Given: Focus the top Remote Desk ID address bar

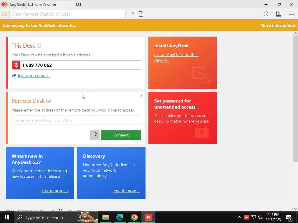Looking at the screenshot, I should [68, 14].
